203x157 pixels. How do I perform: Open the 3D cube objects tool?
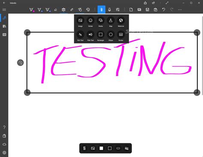click(x=63, y=10)
